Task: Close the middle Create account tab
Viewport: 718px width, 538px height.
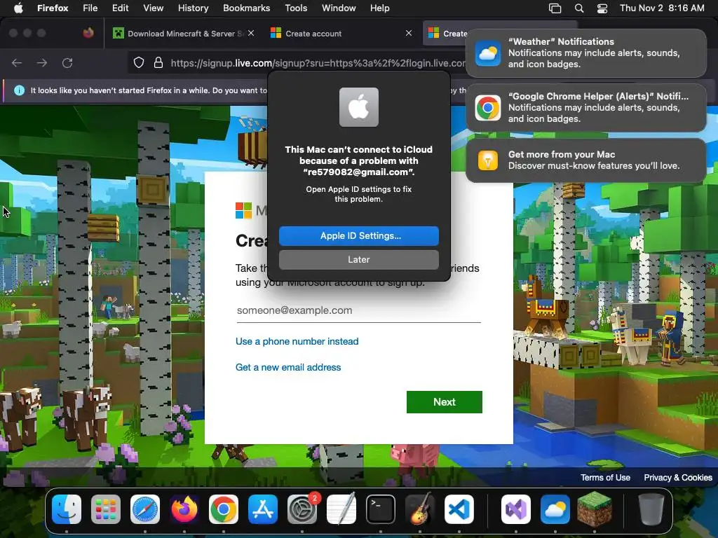Action: tap(409, 33)
